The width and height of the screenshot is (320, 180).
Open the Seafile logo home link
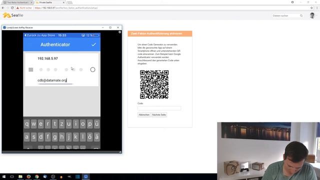[13, 15]
